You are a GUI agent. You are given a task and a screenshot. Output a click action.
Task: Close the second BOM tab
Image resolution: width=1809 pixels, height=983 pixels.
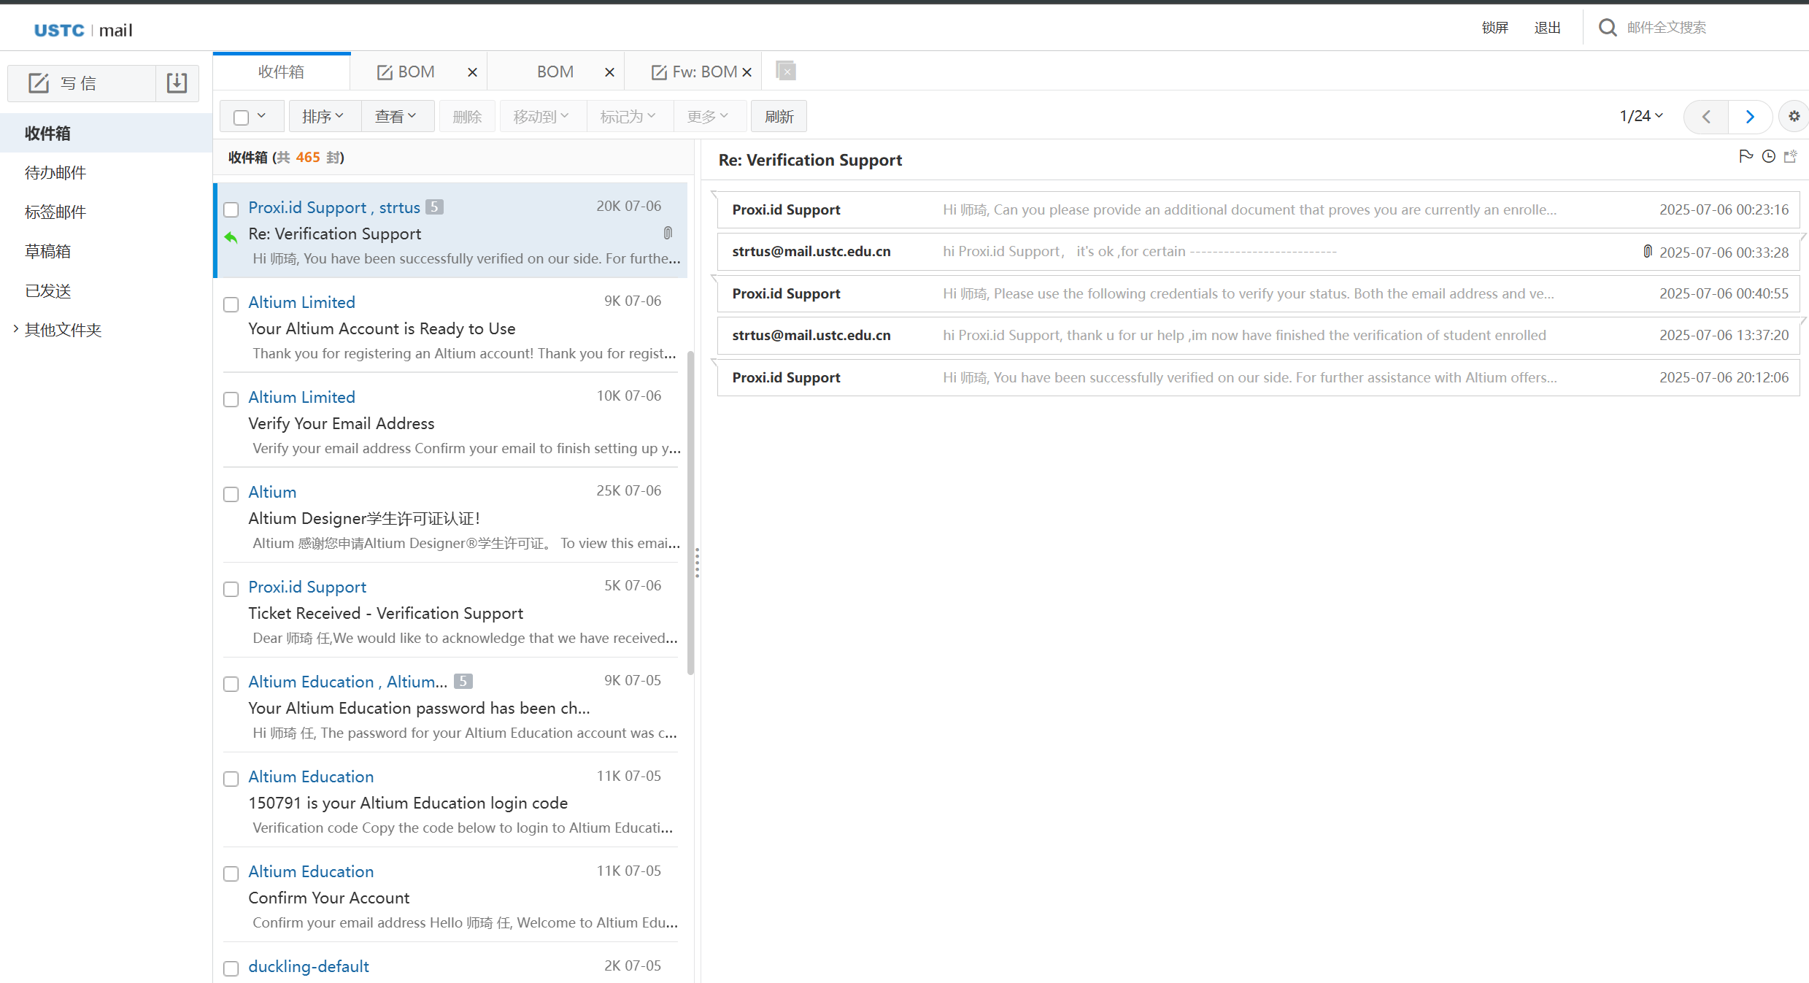coord(609,72)
